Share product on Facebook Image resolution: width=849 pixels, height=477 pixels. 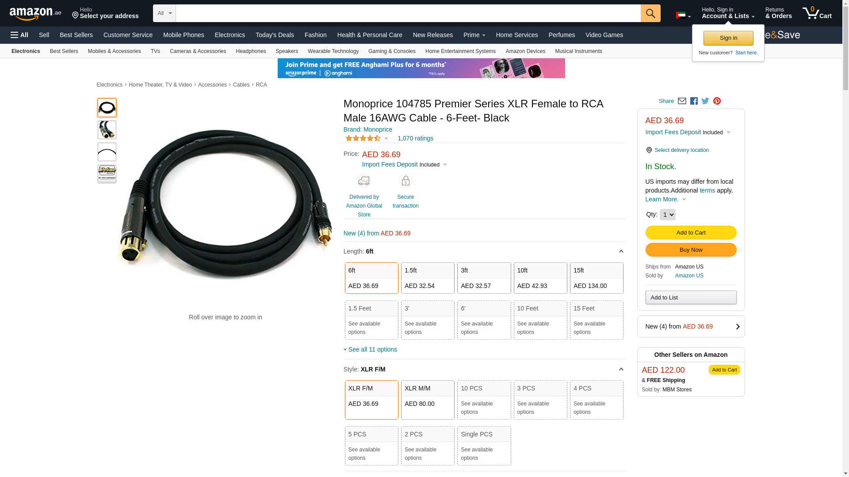click(x=694, y=101)
